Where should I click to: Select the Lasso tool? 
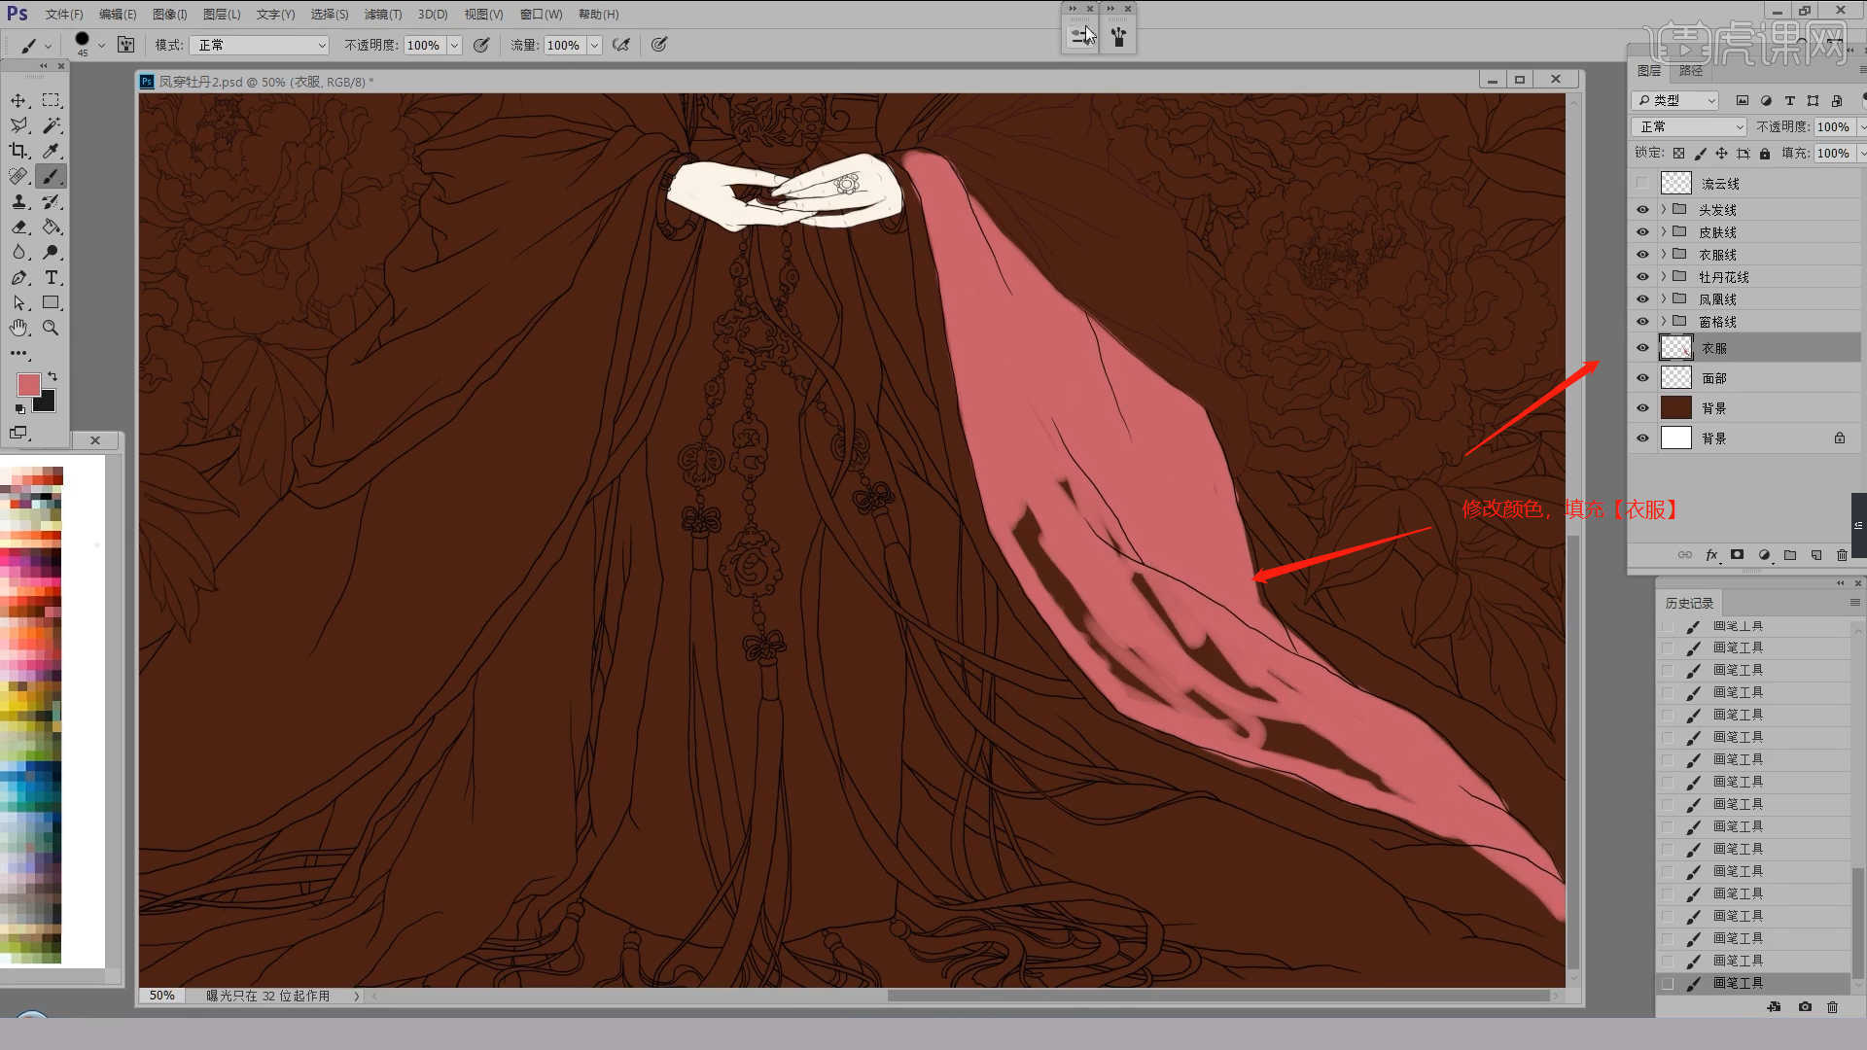coord(18,125)
